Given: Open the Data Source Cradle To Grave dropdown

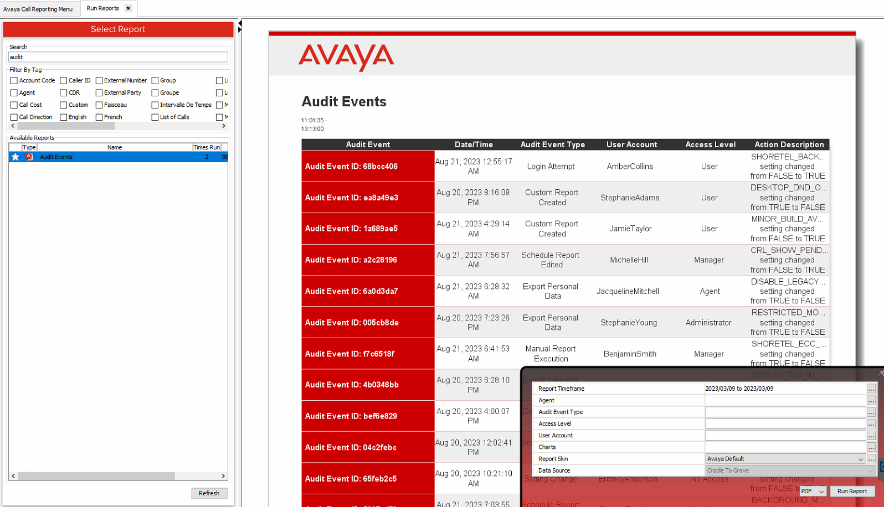Looking at the screenshot, I should 790,470.
